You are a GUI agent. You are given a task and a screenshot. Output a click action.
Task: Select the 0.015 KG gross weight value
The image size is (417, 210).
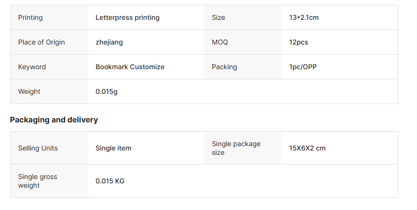[x=110, y=181]
